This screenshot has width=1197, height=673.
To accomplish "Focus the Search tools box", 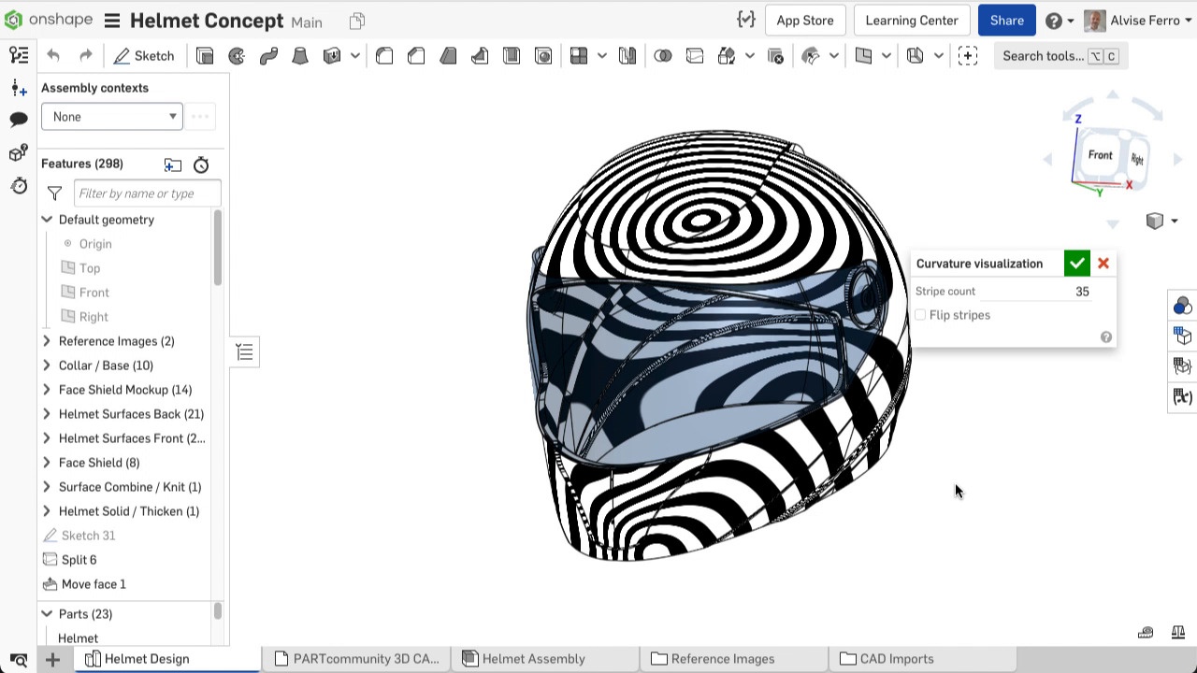I will pyautogui.click(x=1059, y=56).
